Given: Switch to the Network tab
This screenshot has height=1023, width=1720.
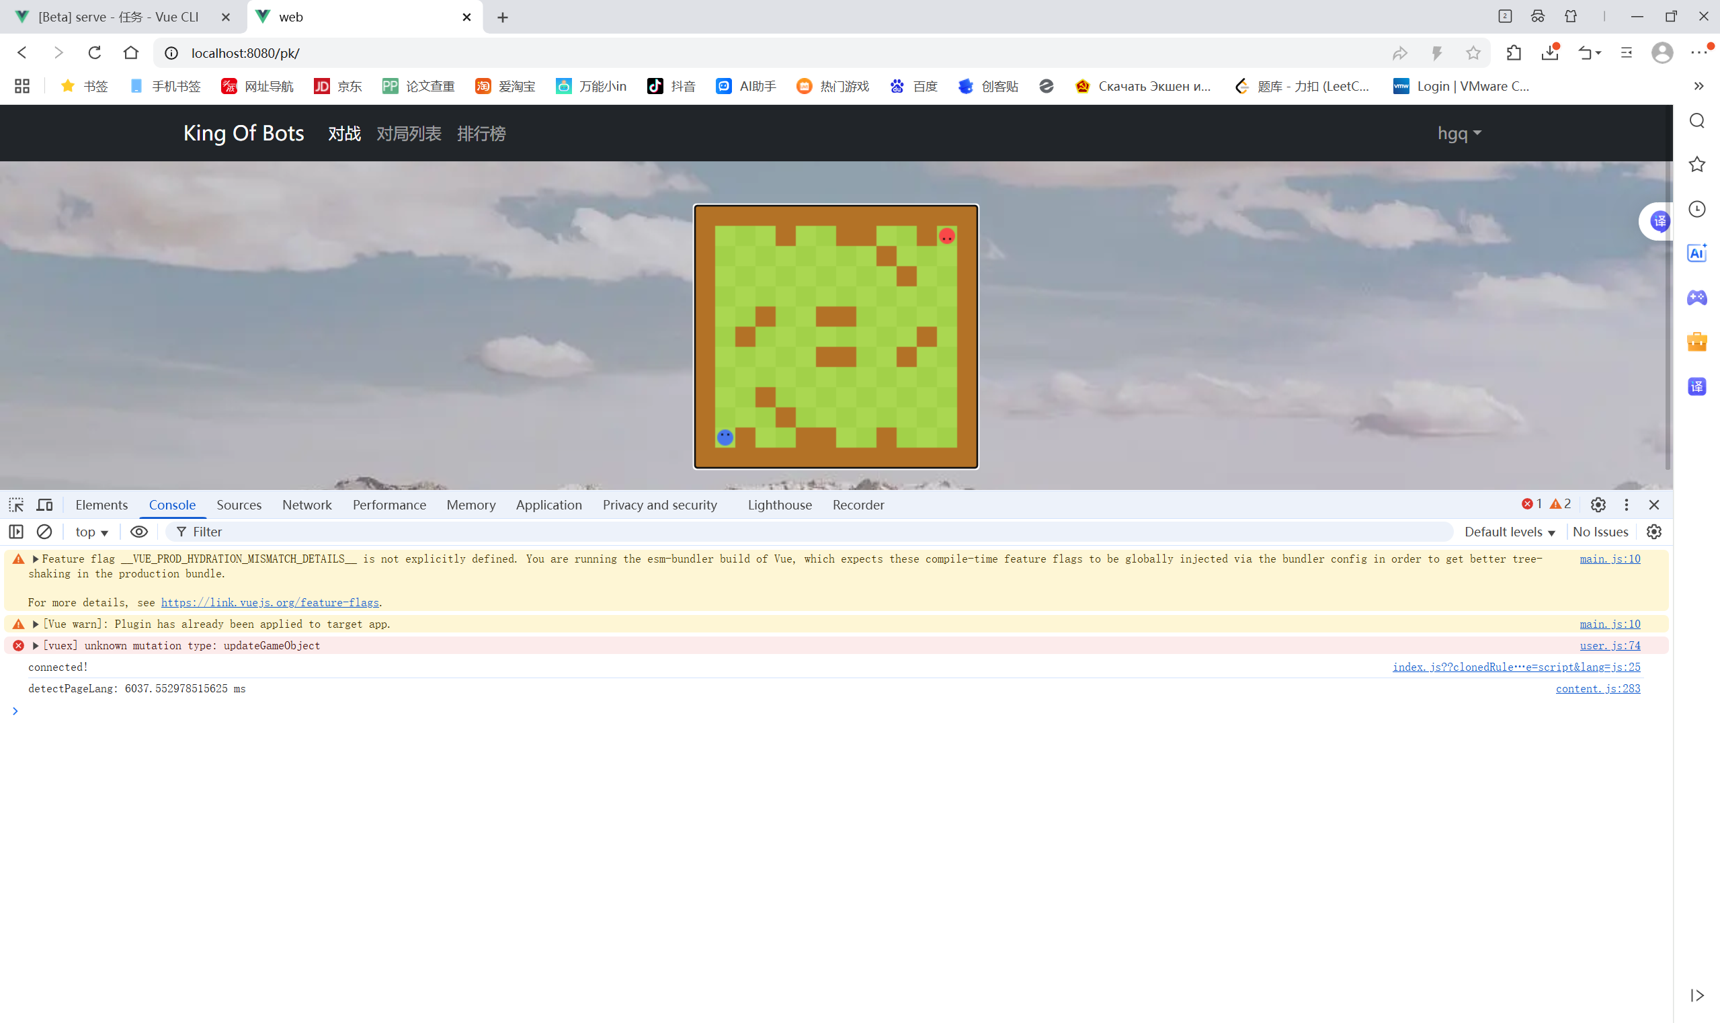Looking at the screenshot, I should (306, 505).
